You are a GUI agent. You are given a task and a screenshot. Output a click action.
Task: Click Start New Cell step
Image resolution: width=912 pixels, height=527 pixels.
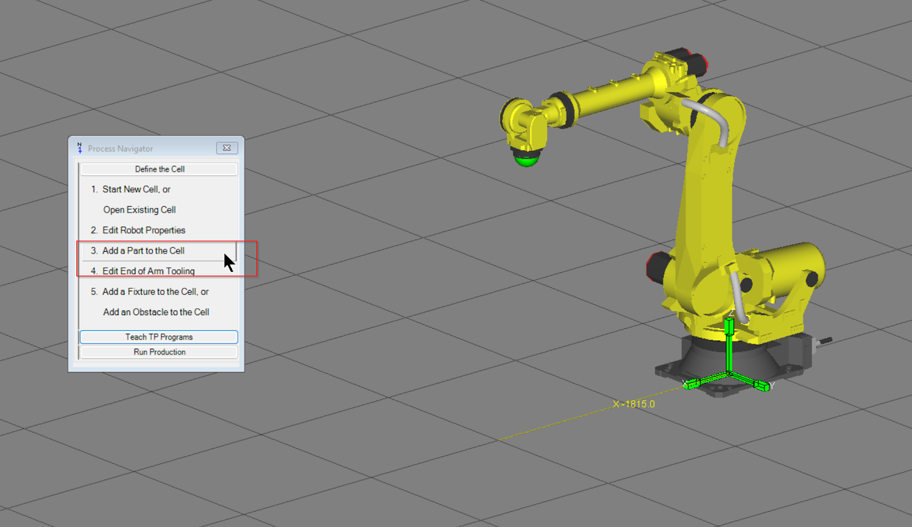136,189
